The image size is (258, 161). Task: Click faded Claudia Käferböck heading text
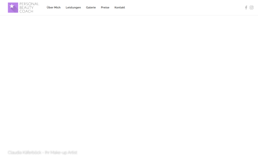tap(43, 152)
